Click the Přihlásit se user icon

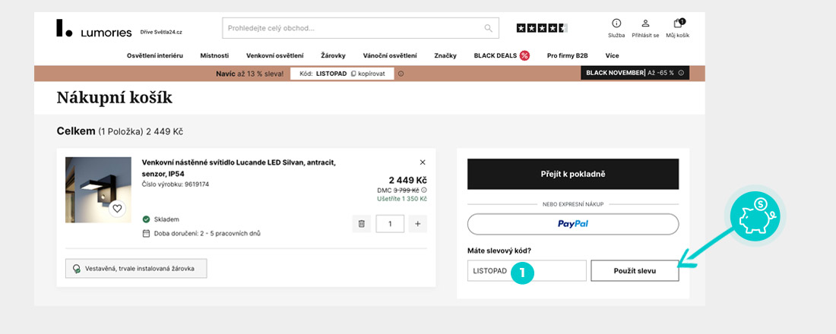645,24
